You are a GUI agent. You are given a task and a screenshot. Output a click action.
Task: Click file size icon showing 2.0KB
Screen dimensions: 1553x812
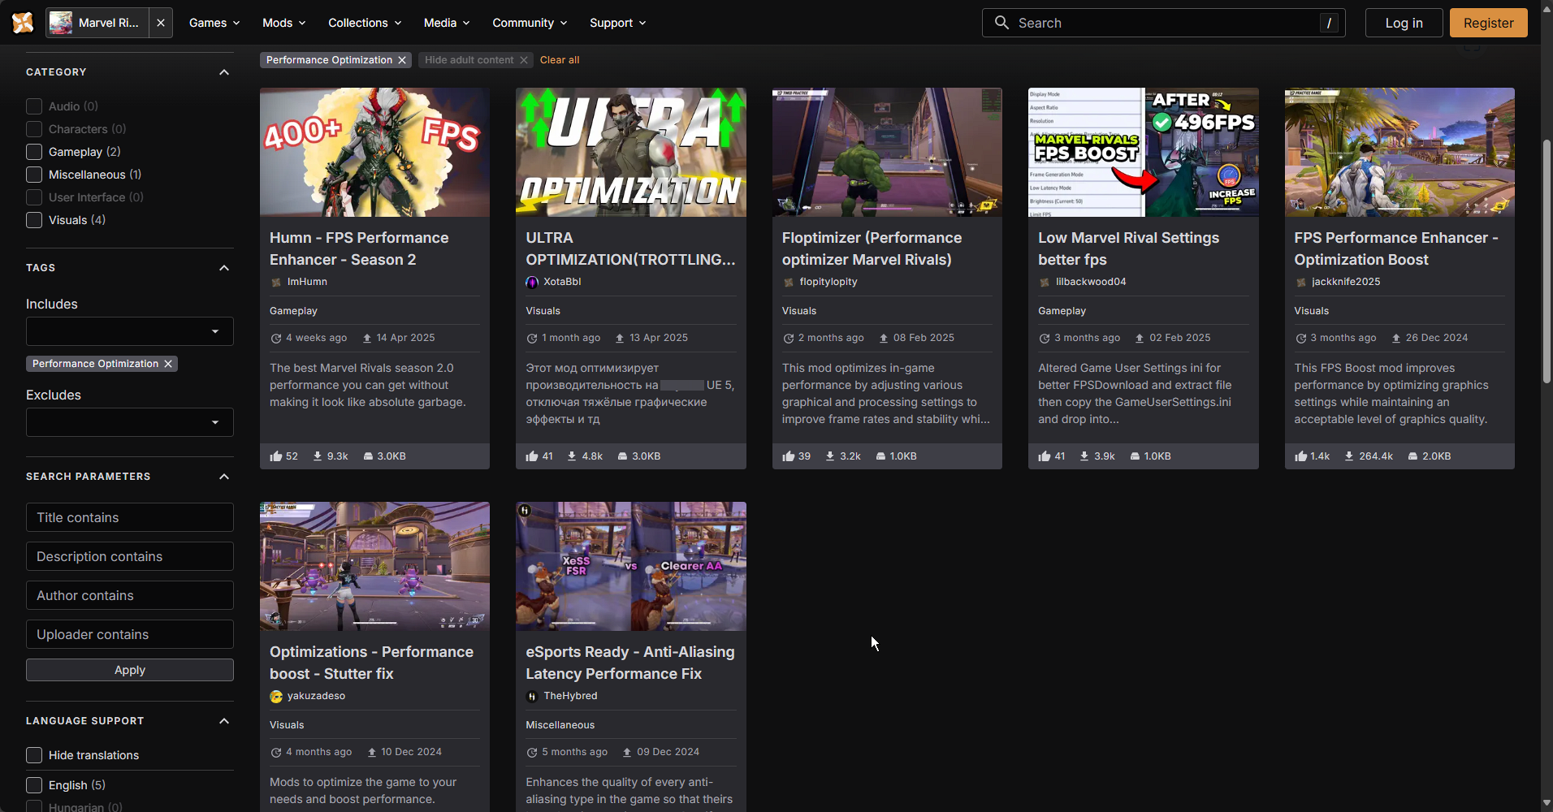click(x=1412, y=456)
